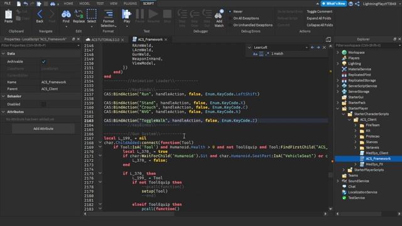This screenshot has width=402, height=226.
Task: Expand the FireTeam folder
Action: [x=356, y=126]
